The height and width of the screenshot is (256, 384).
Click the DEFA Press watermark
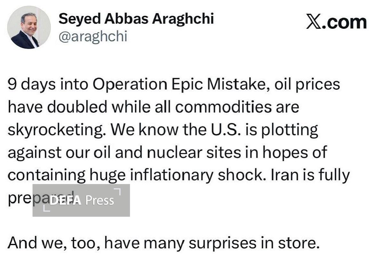[81, 200]
